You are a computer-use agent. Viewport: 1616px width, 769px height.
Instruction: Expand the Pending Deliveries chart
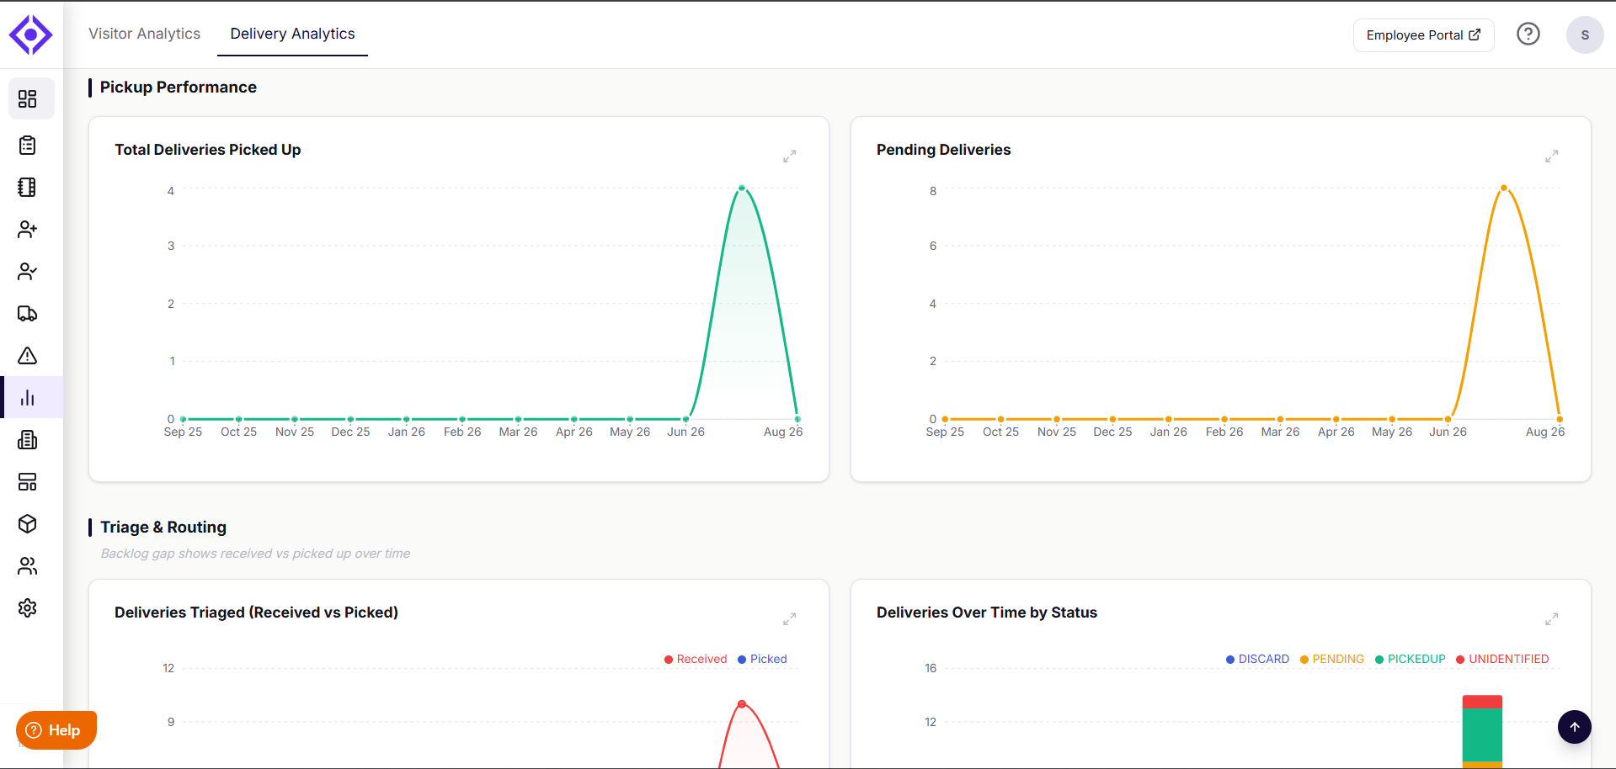pyautogui.click(x=1552, y=156)
